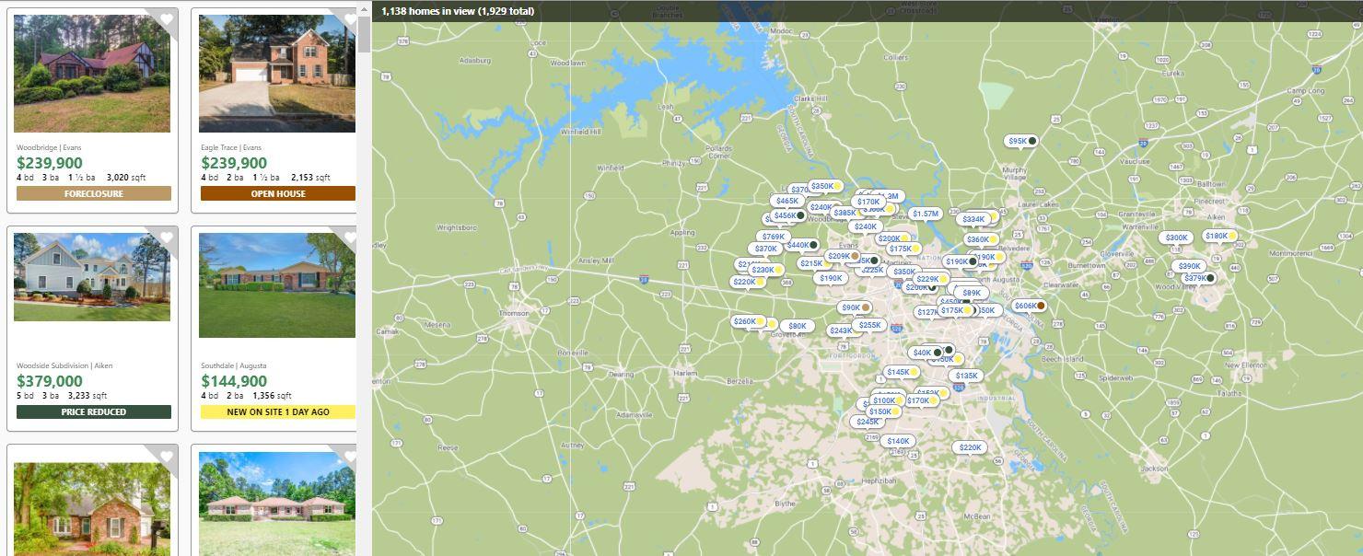
Task: Select the $769K map marker
Action: coord(774,237)
